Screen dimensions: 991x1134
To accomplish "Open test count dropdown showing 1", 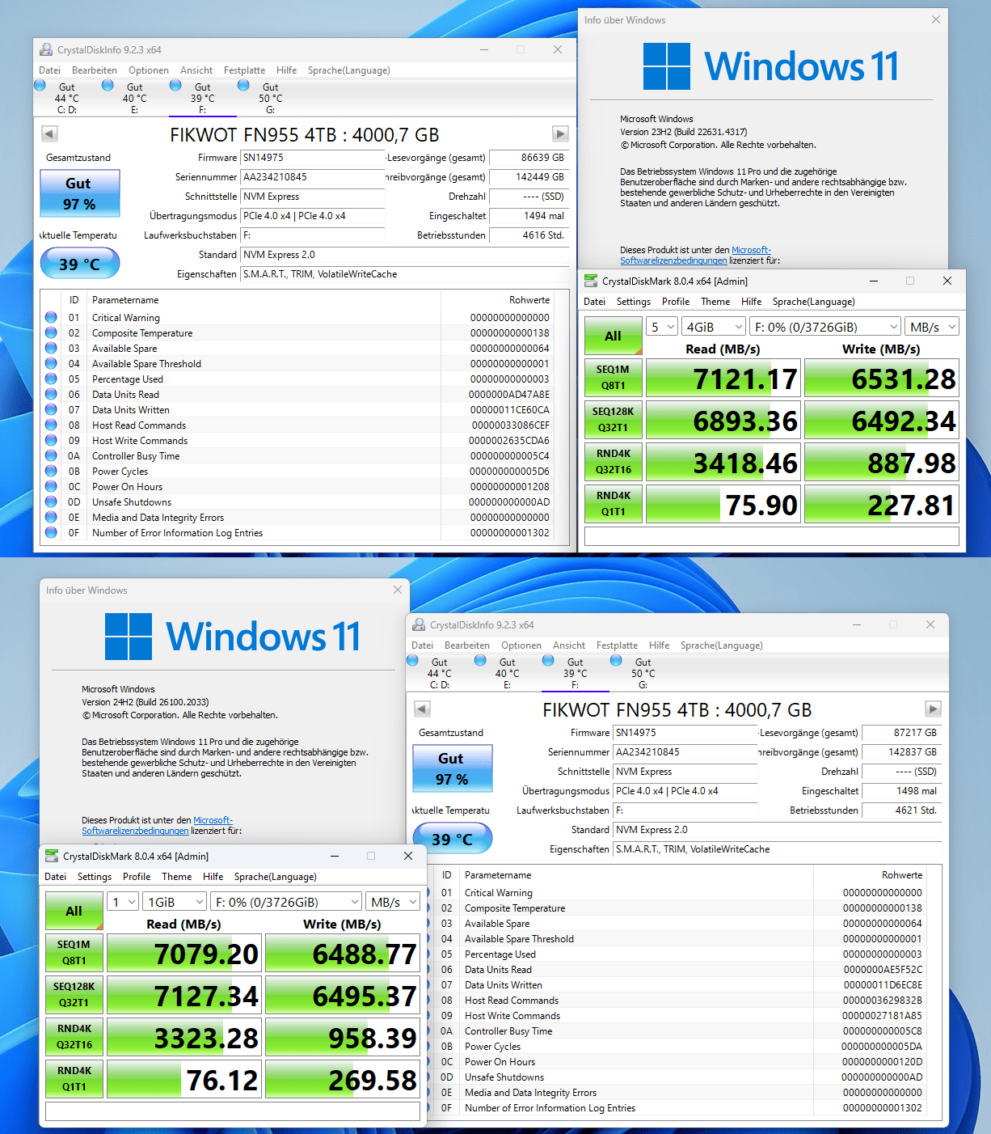I will [x=123, y=902].
